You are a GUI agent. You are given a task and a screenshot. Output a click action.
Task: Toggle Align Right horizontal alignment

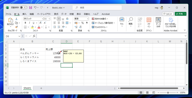click(x=63, y=23)
